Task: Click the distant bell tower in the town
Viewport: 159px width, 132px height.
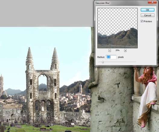Action: (81, 88)
